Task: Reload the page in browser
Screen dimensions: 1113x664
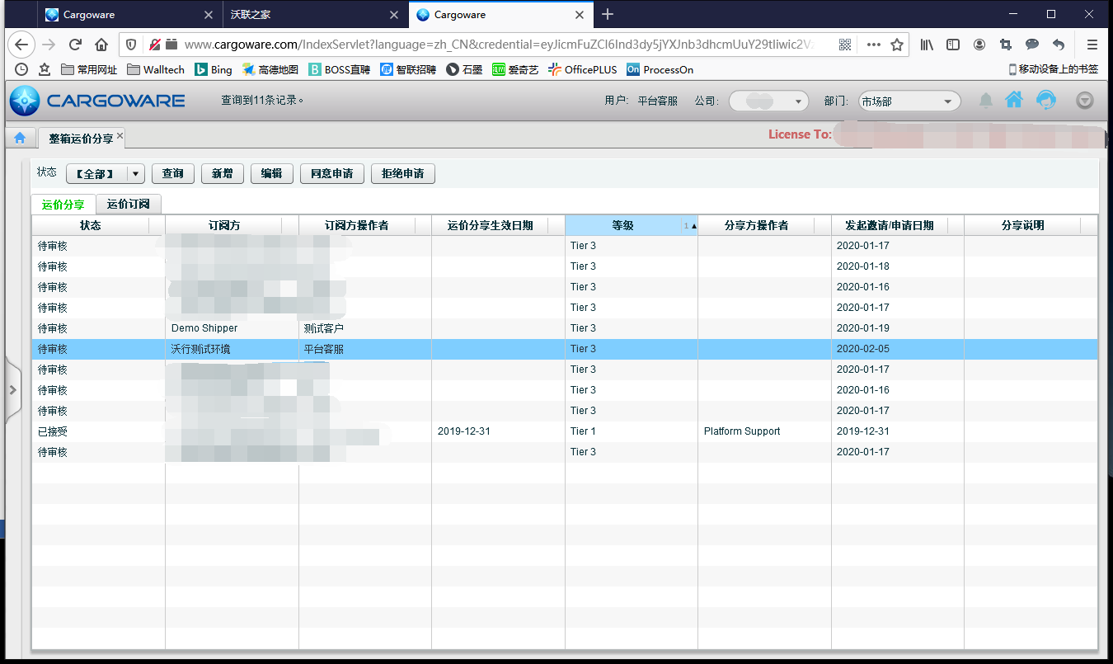Action: (x=75, y=45)
